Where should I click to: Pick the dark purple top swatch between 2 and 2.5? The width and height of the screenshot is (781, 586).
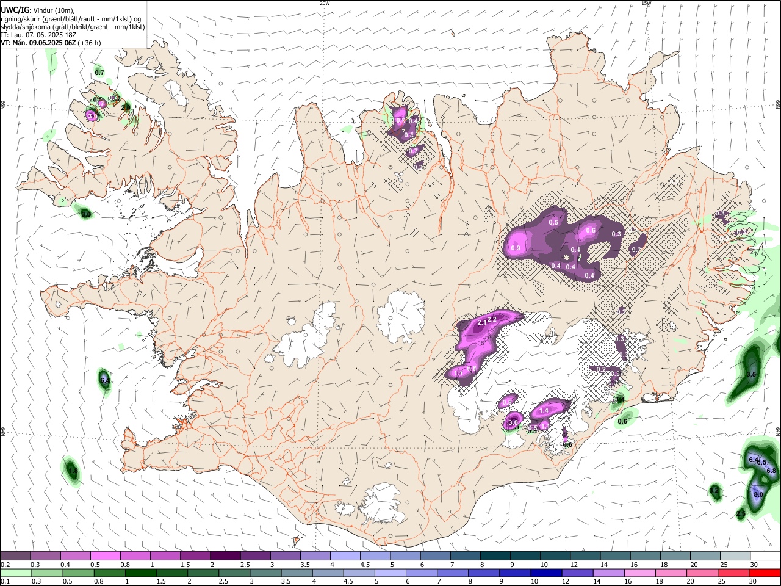225,556
